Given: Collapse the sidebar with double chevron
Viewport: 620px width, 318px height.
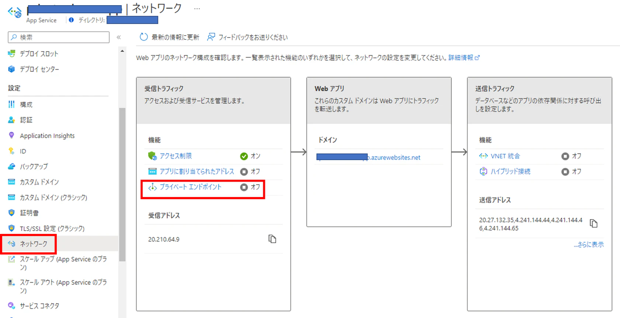Looking at the screenshot, I should pos(119,37).
